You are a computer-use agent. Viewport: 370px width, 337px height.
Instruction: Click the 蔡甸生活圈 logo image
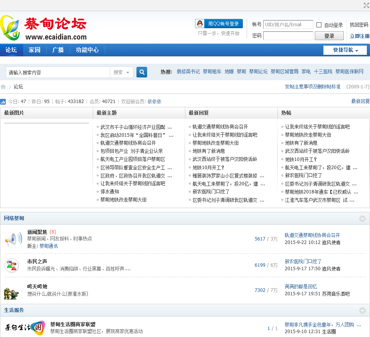[25, 328]
